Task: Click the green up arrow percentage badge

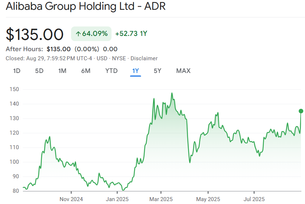Action: click(x=91, y=34)
